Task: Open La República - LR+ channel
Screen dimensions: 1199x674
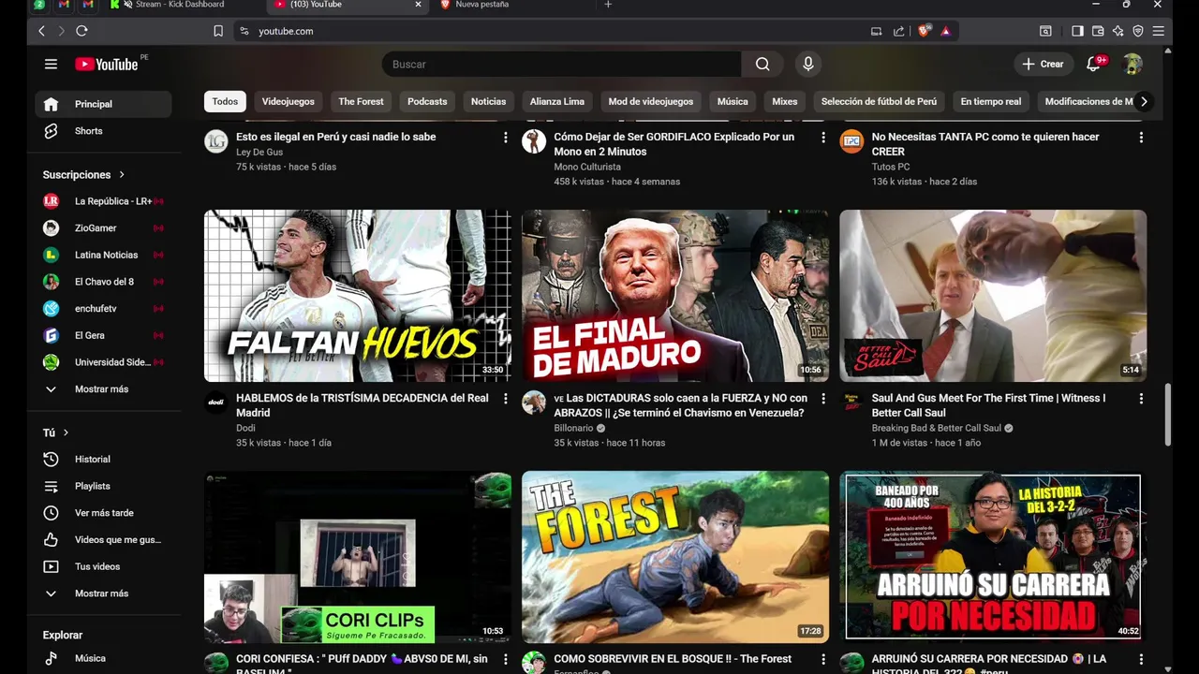Action: tap(103, 201)
